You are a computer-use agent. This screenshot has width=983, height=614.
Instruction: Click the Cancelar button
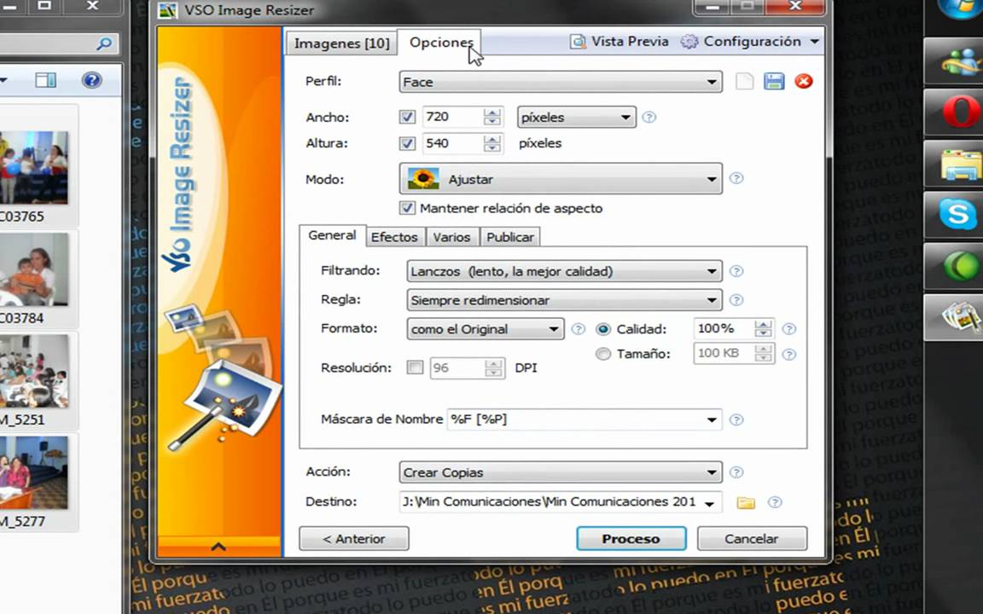752,539
